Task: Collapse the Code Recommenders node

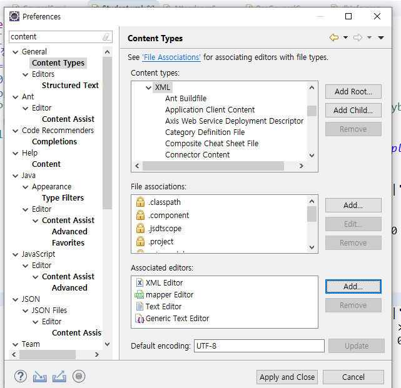Action: point(16,131)
